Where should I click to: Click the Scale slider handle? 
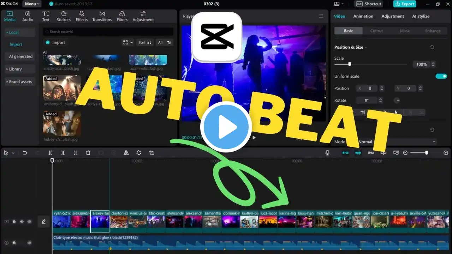[x=350, y=64]
